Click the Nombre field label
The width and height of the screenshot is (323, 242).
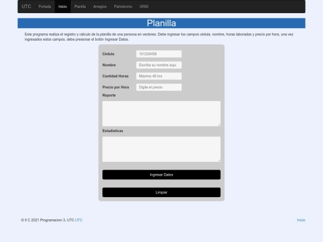109,65
